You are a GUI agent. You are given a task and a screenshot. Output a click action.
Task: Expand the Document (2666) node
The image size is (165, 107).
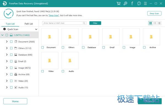coord(7,42)
